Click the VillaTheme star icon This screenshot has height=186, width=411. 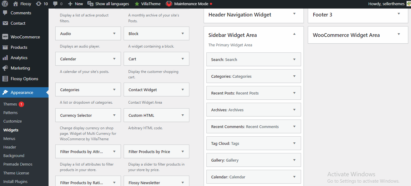click(137, 4)
